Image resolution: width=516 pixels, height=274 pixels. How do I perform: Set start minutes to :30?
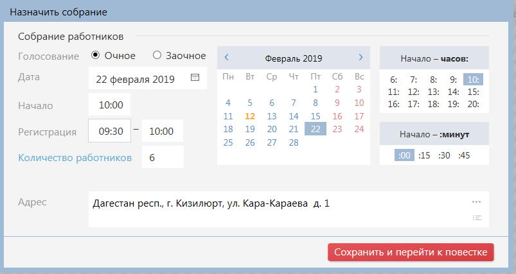coord(444,155)
